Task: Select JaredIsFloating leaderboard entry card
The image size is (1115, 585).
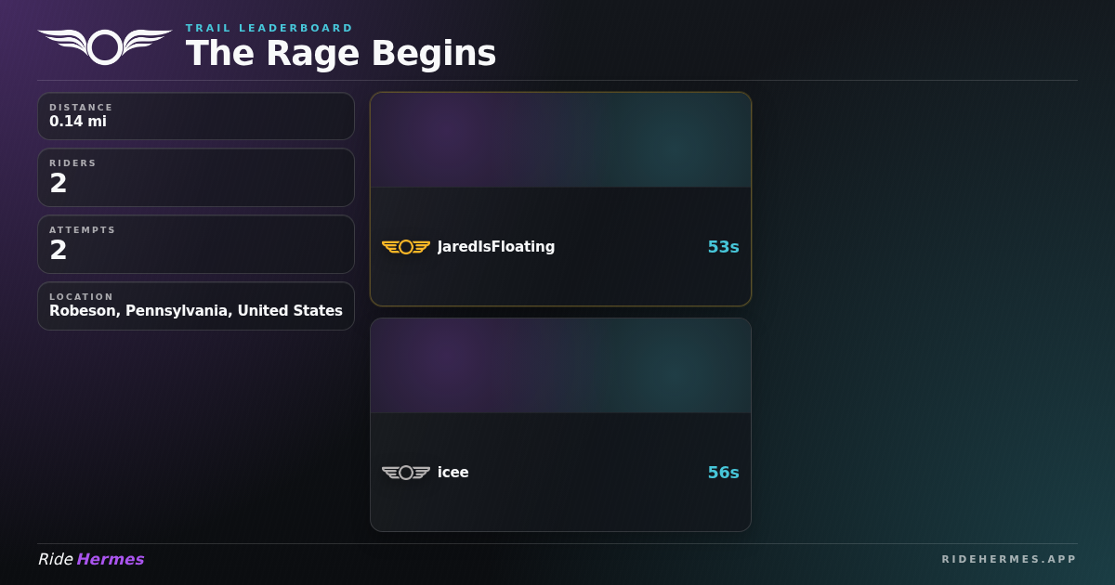Action: 560,199
